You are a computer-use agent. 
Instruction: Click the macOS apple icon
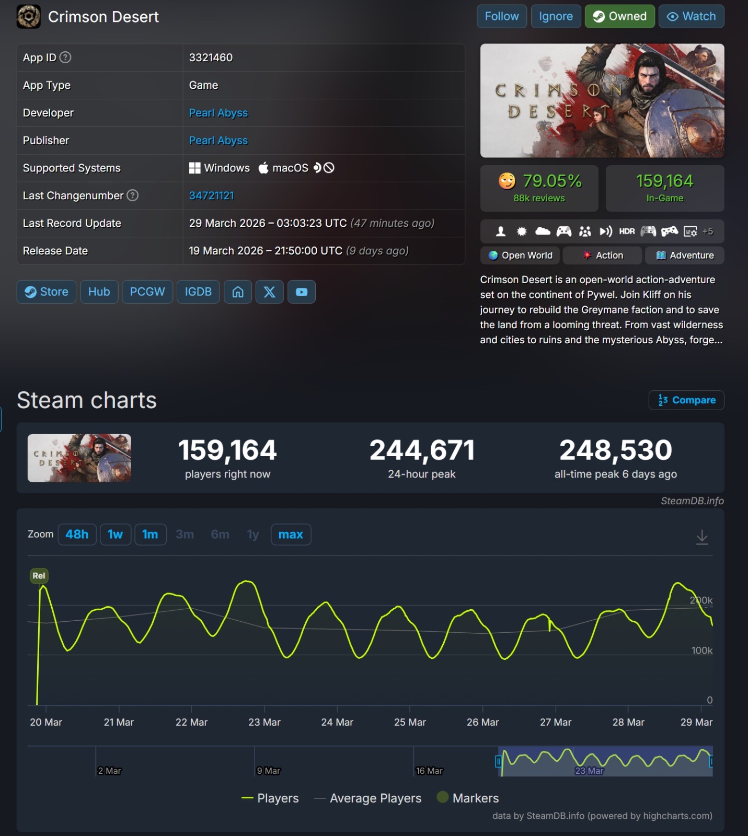tap(263, 168)
